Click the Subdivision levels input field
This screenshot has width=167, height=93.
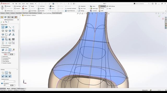9,81
